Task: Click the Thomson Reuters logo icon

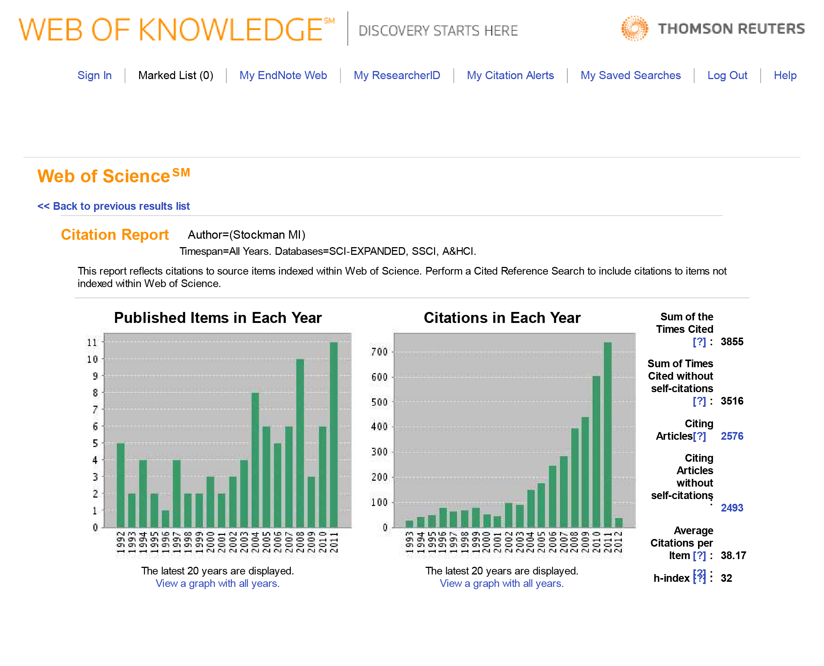Action: click(x=634, y=29)
